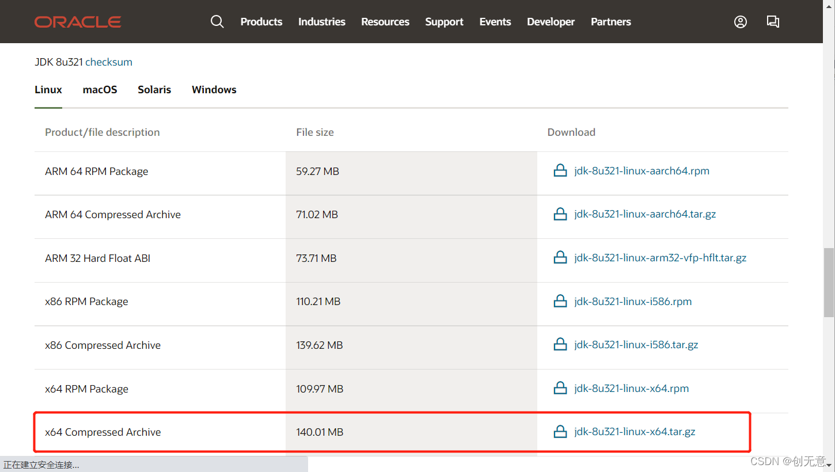Download jdk-8u321-linux-x64.rpm
The image size is (835, 472).
pos(632,389)
